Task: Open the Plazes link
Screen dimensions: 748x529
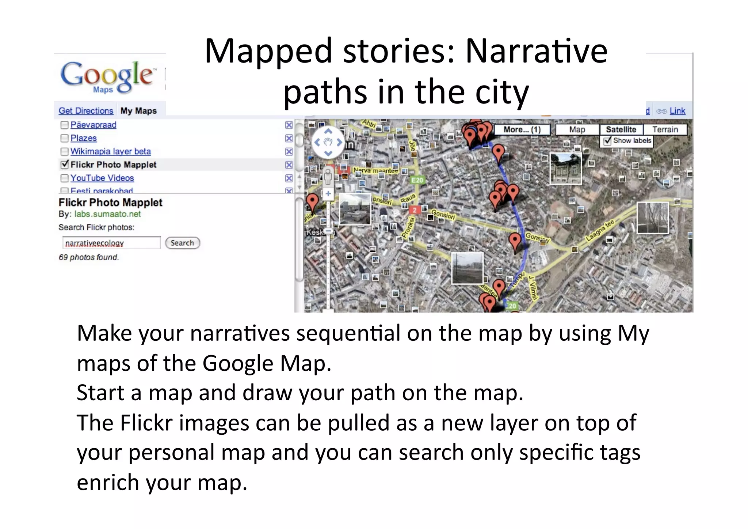Action: pyautogui.click(x=84, y=138)
